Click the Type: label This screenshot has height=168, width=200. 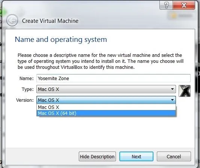[27, 89]
